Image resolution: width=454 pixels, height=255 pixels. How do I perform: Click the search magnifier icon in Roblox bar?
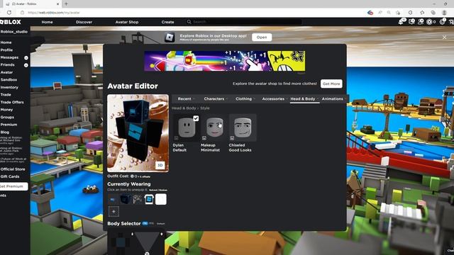[x=189, y=22]
